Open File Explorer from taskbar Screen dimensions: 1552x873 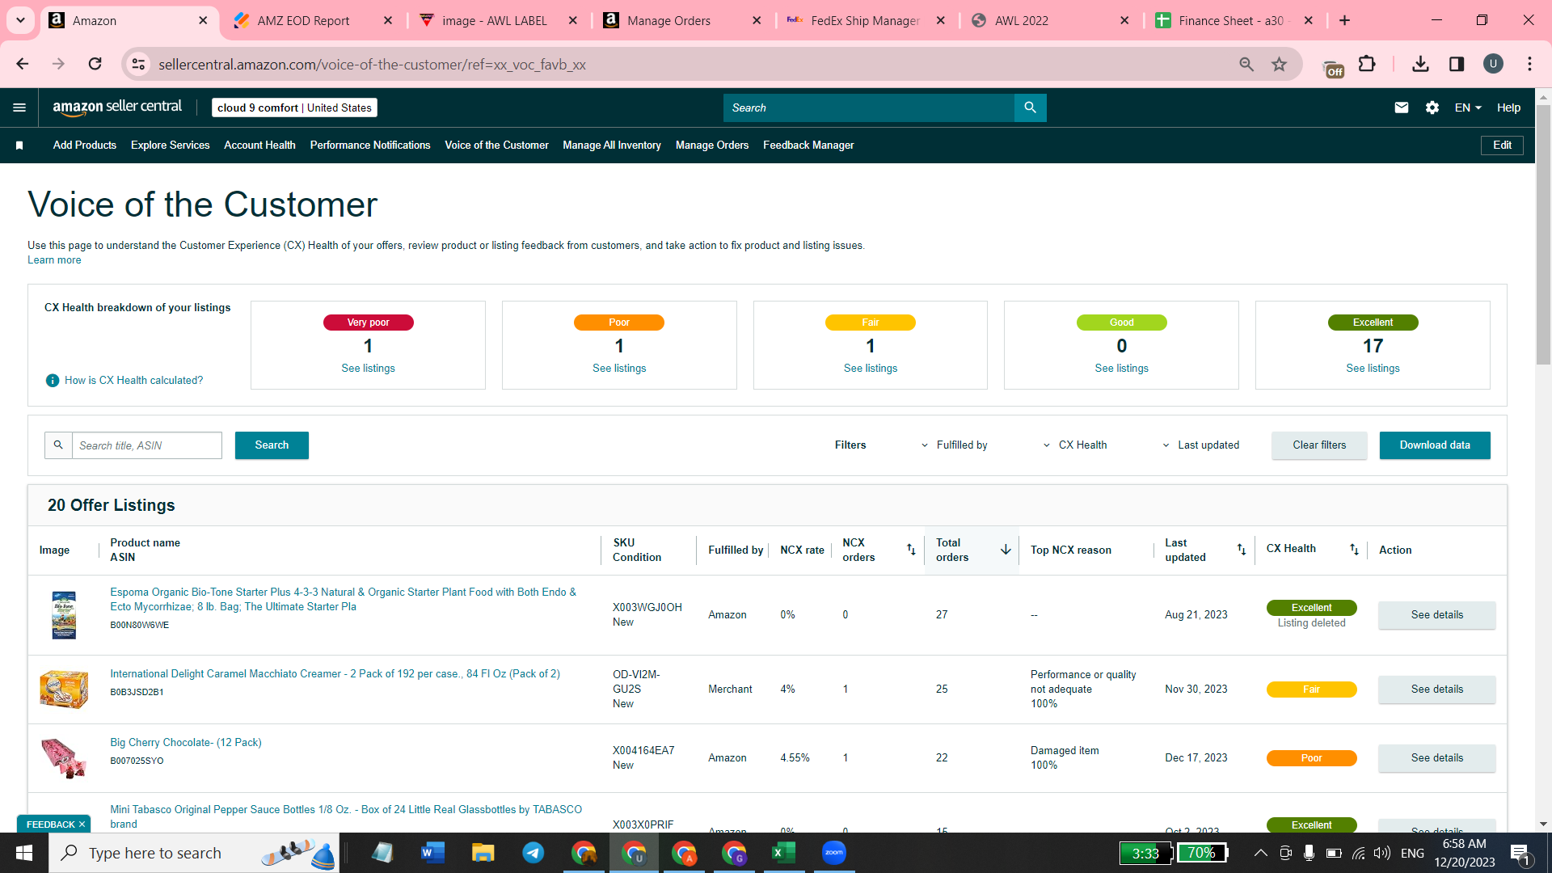(x=483, y=853)
